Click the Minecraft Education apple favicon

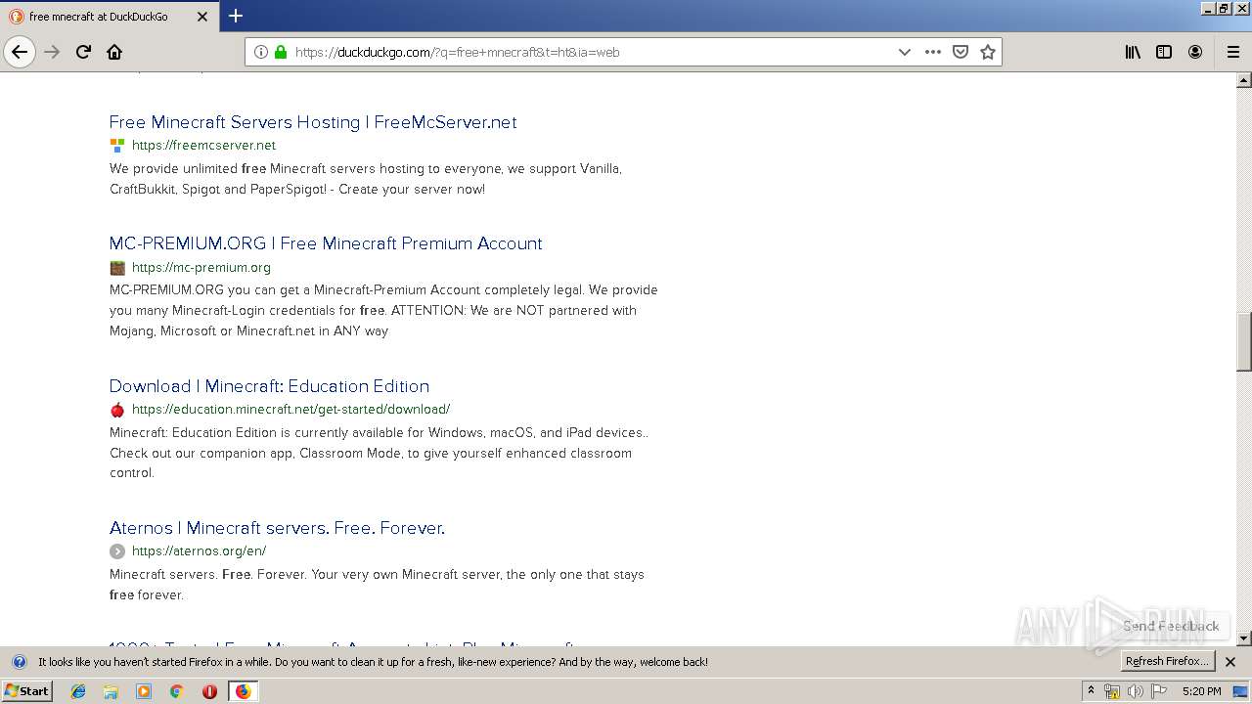117,410
